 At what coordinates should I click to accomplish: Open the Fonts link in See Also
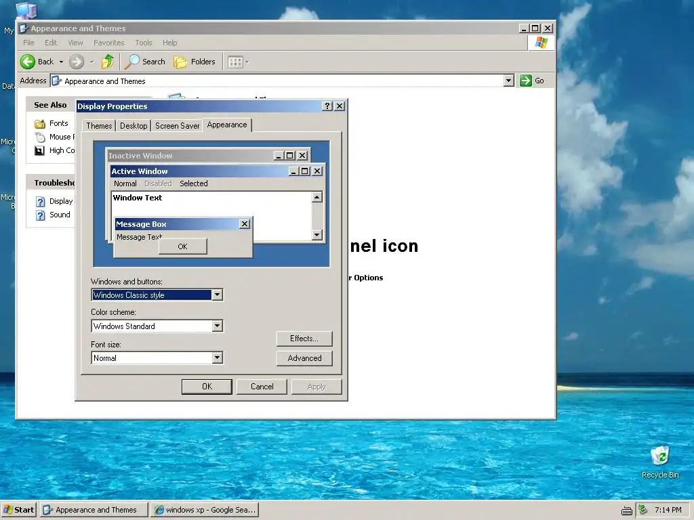pyautogui.click(x=58, y=123)
